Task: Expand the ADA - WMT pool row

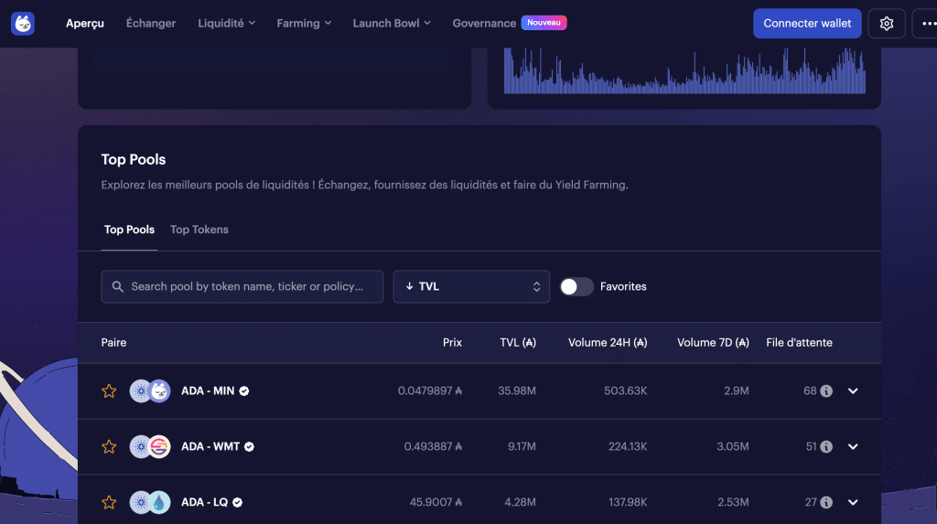Action: (853, 446)
